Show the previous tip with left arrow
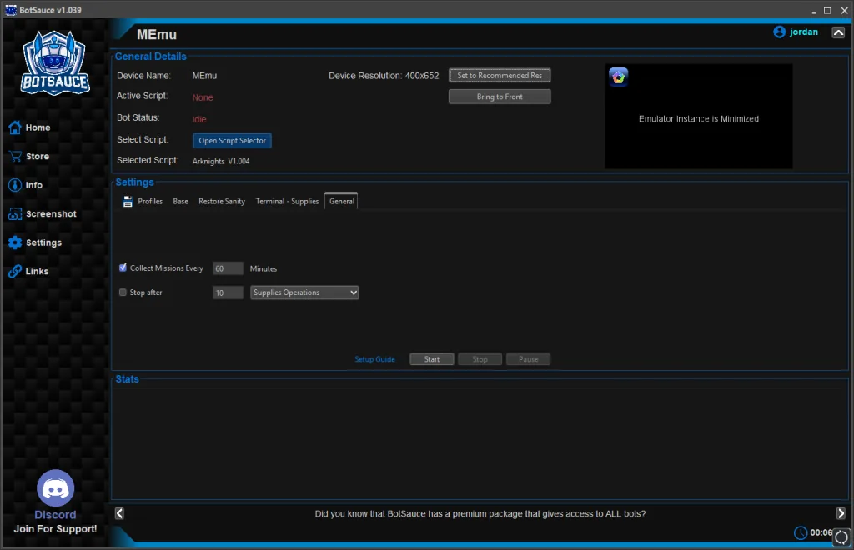Image resolution: width=854 pixels, height=550 pixels. [119, 513]
